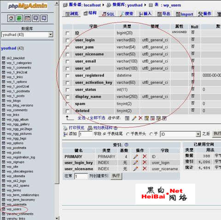Select the 于表开头 radio button
The height and width of the screenshot is (220, 221).
[x=128, y=134]
